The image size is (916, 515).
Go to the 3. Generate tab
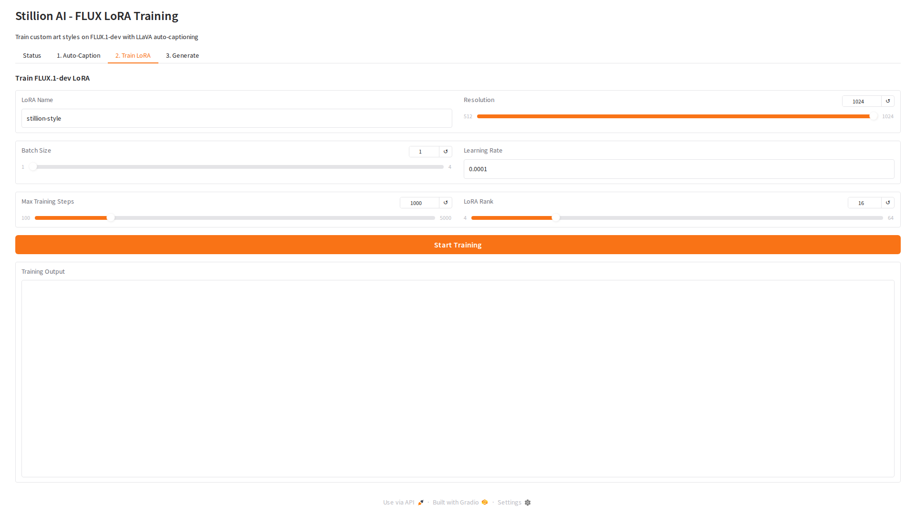click(182, 56)
